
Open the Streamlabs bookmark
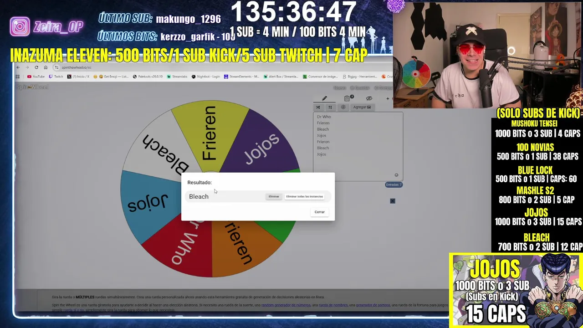(x=177, y=77)
